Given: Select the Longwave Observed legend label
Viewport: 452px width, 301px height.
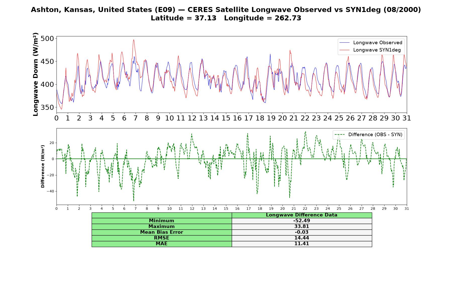Looking at the screenshot, I should click(378, 43).
